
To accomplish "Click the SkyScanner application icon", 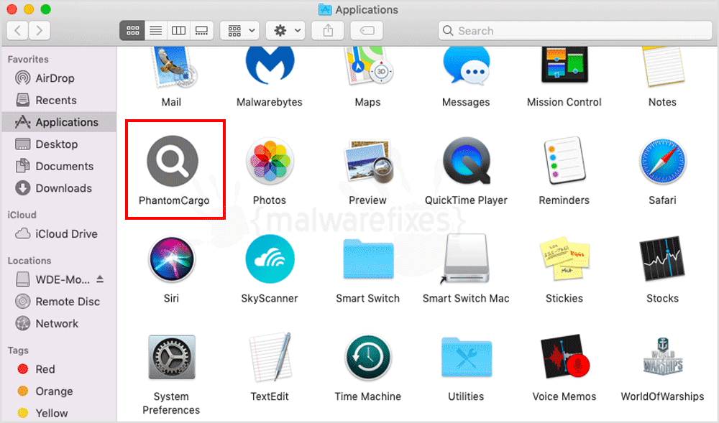I will [x=270, y=259].
